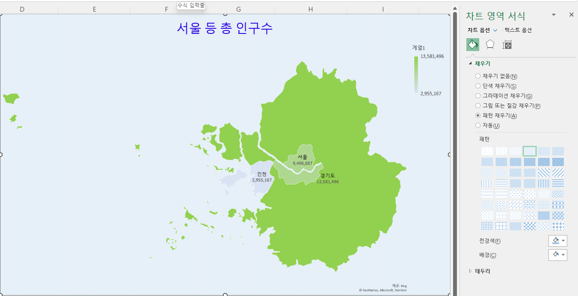Open the 전경색 foreground color picker

point(558,241)
